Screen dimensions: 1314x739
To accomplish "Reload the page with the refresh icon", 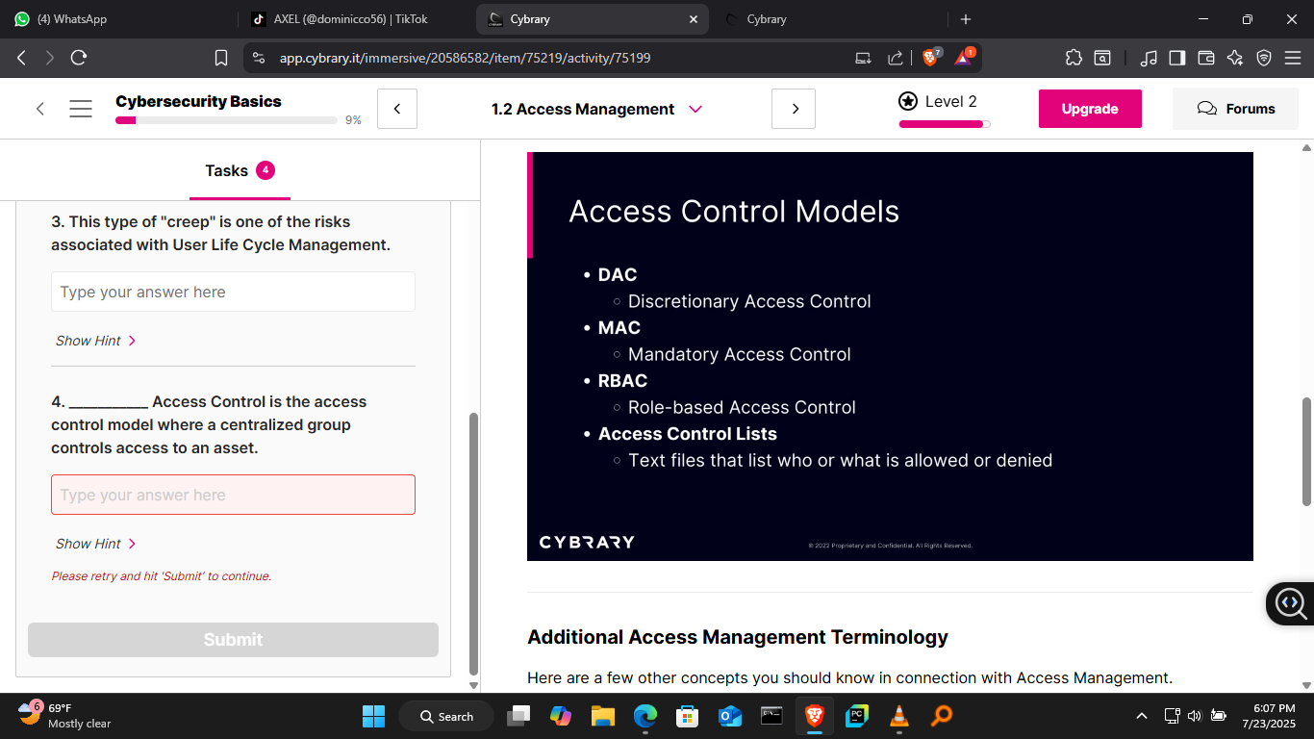I will point(79,58).
